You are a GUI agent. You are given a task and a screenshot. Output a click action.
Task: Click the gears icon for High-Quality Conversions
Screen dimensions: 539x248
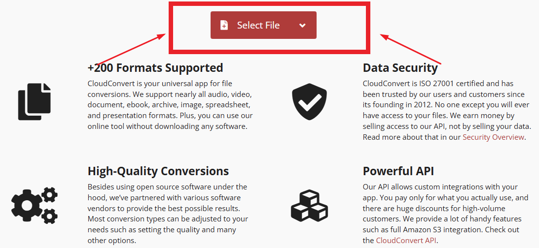35,205
